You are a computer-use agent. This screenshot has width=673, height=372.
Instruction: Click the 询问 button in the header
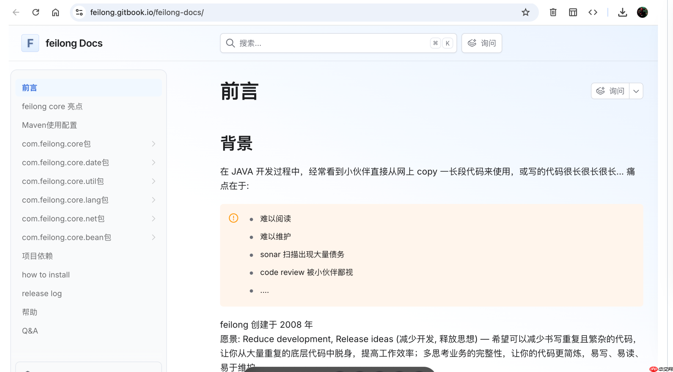click(482, 43)
